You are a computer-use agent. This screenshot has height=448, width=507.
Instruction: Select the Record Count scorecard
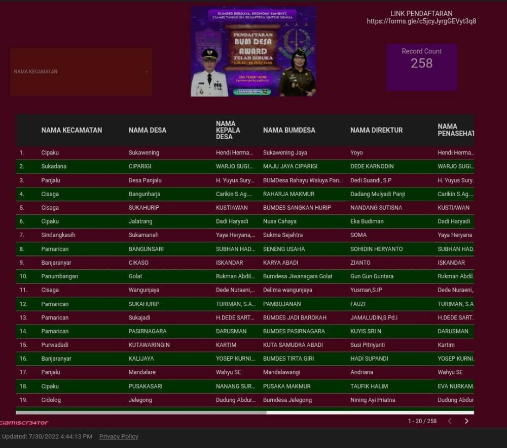coord(421,67)
